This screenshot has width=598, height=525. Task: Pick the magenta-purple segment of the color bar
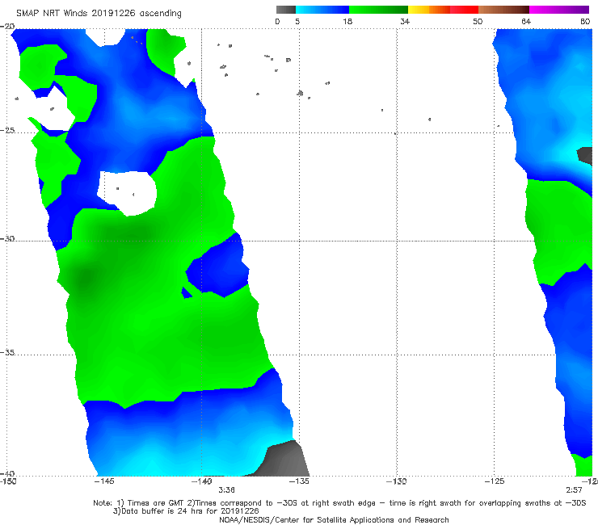tap(559, 10)
